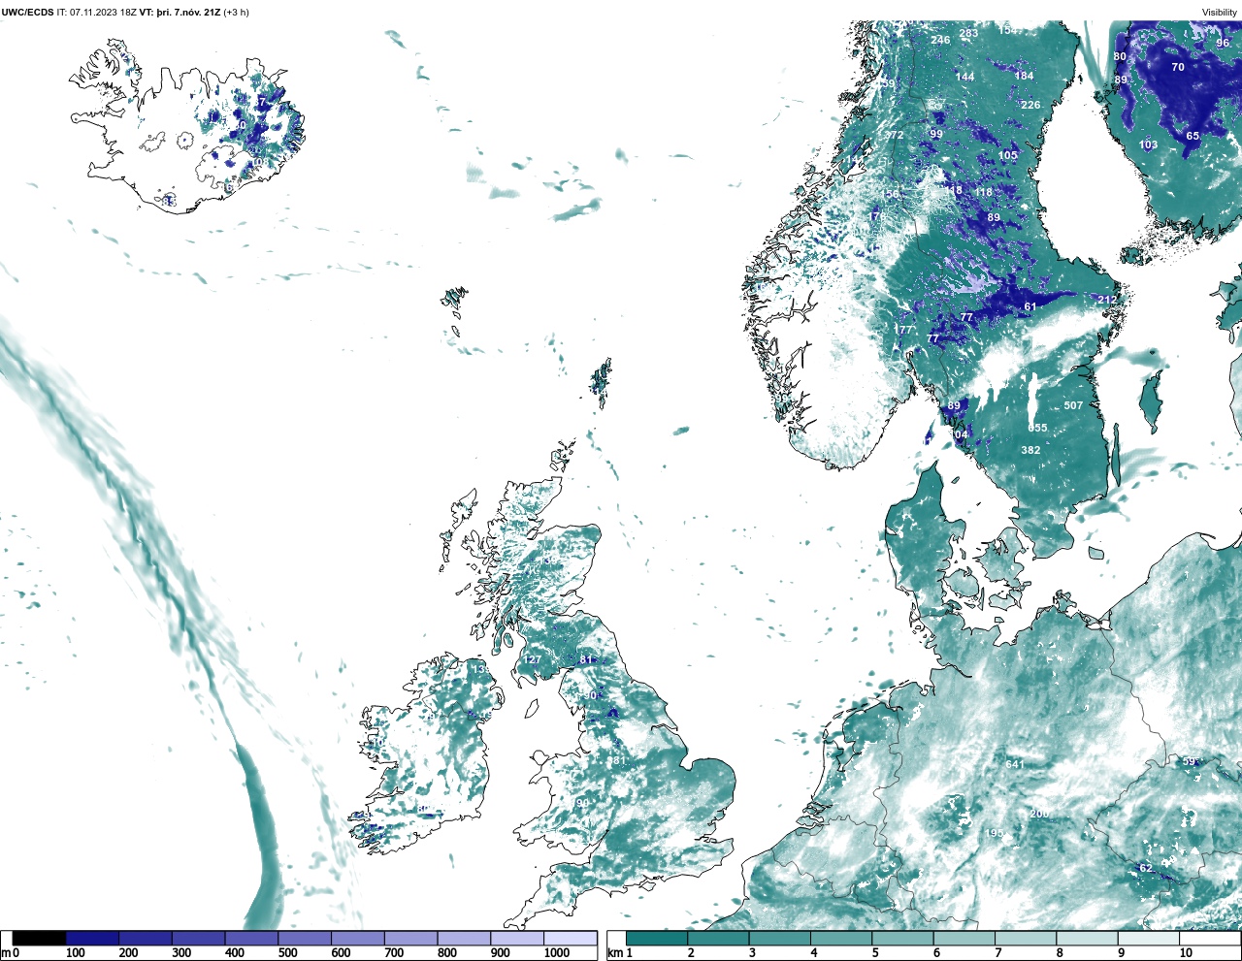
Task: Select the 300–400 m visibility color swatch
Action: pyautogui.click(x=199, y=938)
